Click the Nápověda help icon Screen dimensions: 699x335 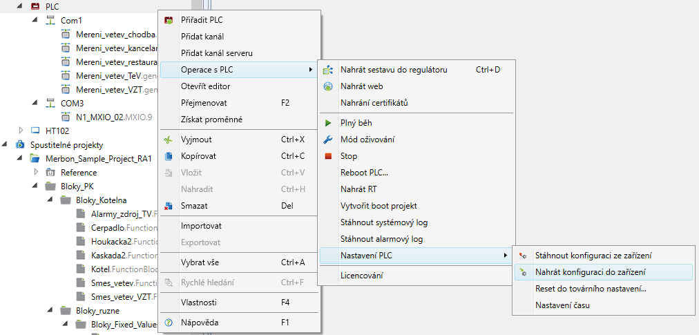click(x=169, y=322)
